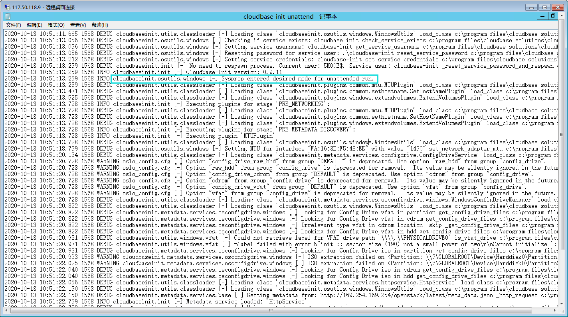Screen dimensions: 568x317
Task: Open the 格式(O) menu
Action: point(56,25)
